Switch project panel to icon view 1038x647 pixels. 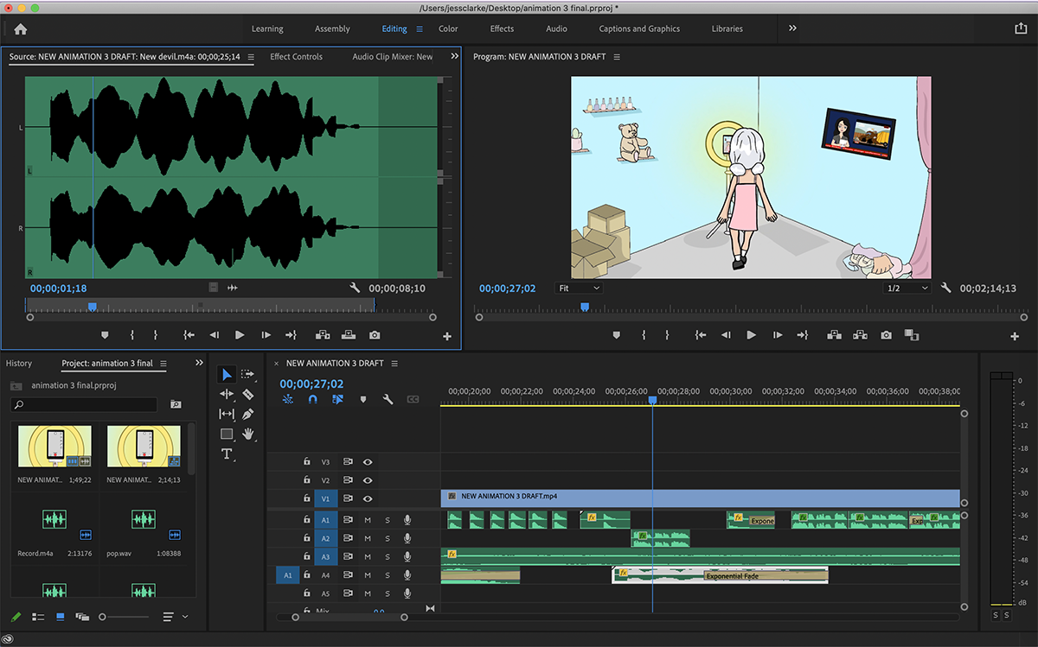click(x=61, y=617)
